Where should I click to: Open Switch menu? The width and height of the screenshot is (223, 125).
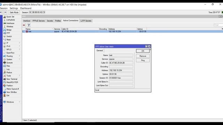click(9, 36)
